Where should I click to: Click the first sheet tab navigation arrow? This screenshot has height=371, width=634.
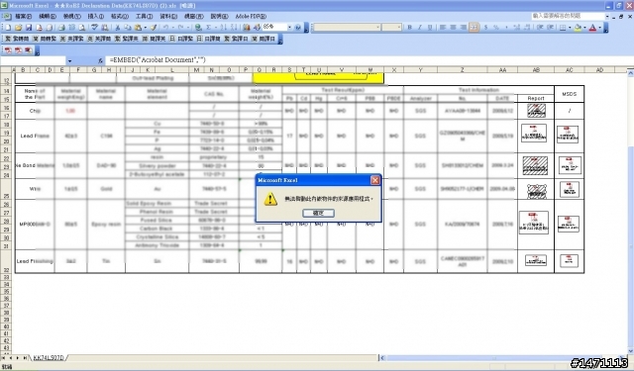[x=4, y=358]
